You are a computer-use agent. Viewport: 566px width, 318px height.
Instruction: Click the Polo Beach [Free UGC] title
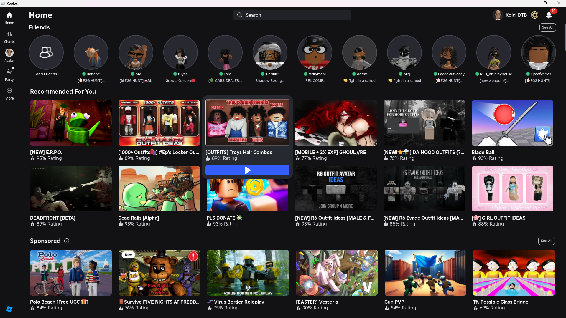[59, 302]
